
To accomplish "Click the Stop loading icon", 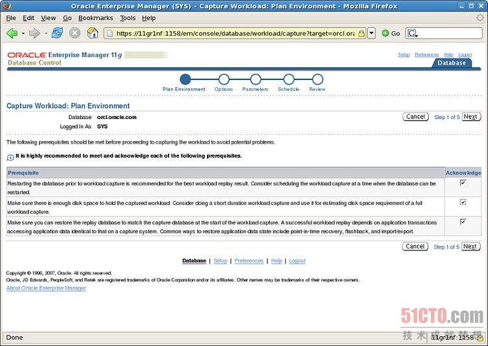I will click(75, 33).
